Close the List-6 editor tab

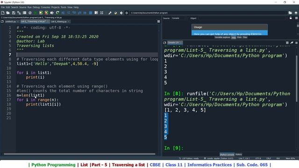69,21
